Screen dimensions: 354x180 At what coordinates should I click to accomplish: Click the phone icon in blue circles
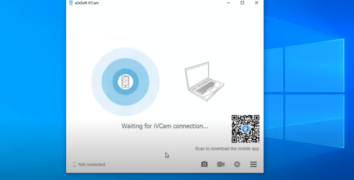[x=125, y=82]
